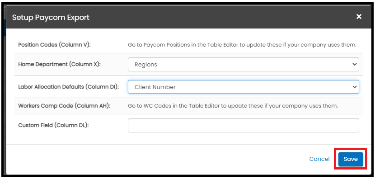This screenshot has height=179, width=375.
Task: Focus the Custom Field (Column DL) text box
Action: coord(243,125)
